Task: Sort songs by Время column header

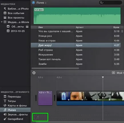Action: point(116,27)
